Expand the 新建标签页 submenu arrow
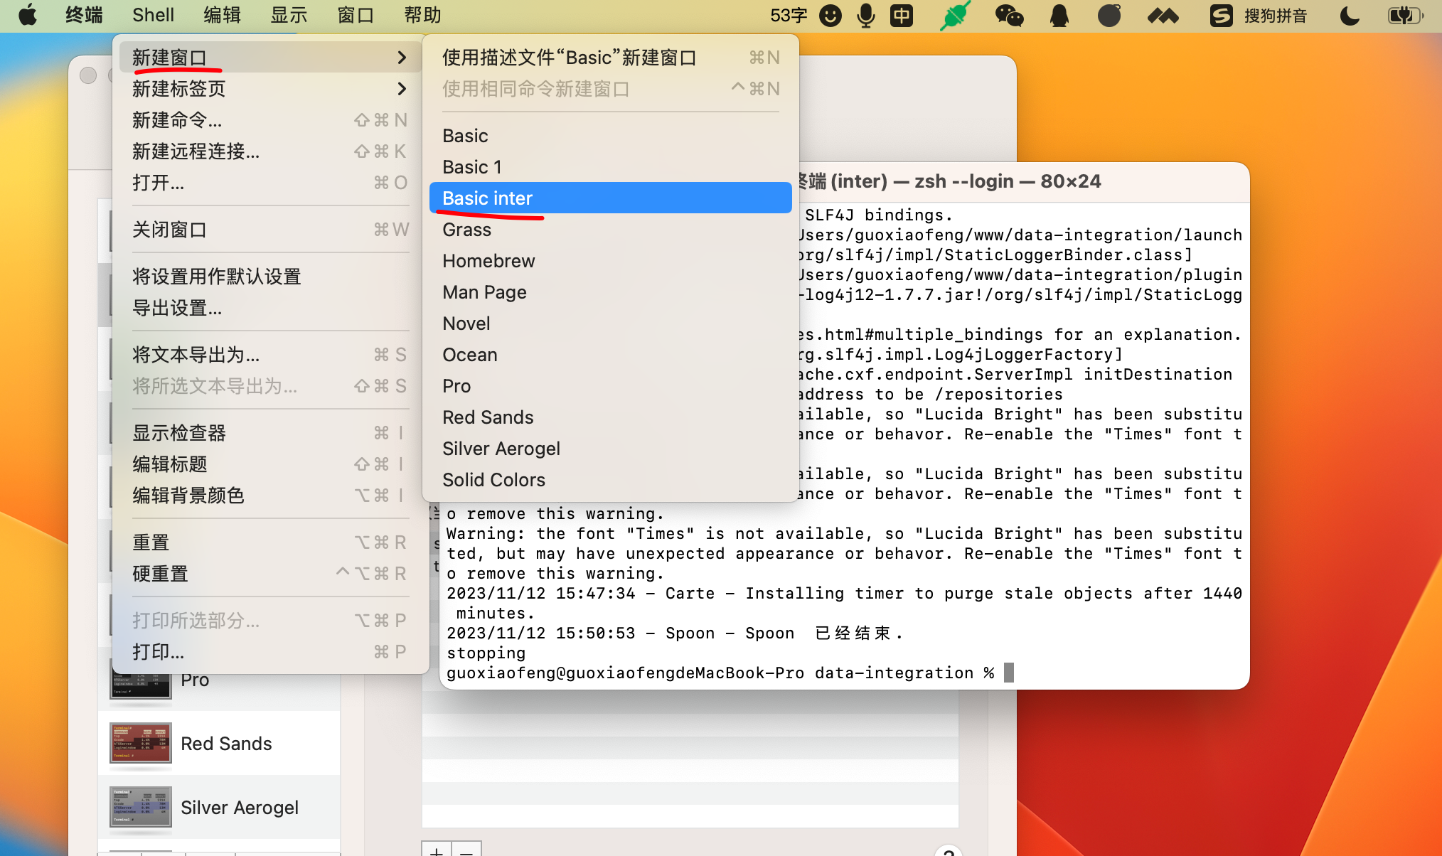The image size is (1442, 856). click(402, 89)
